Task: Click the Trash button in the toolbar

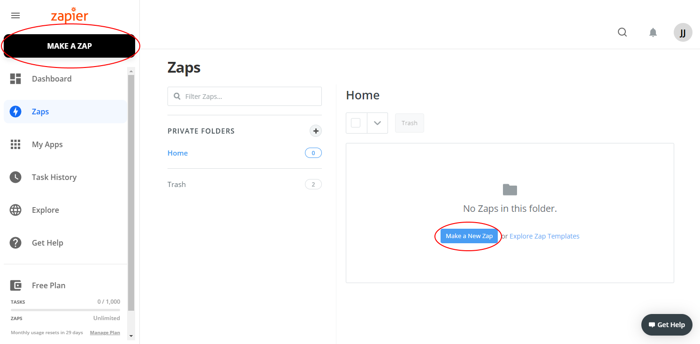Action: click(x=410, y=123)
